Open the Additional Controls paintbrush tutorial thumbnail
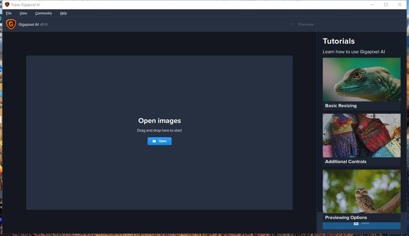The height and width of the screenshot is (236, 409). pyautogui.click(x=362, y=135)
